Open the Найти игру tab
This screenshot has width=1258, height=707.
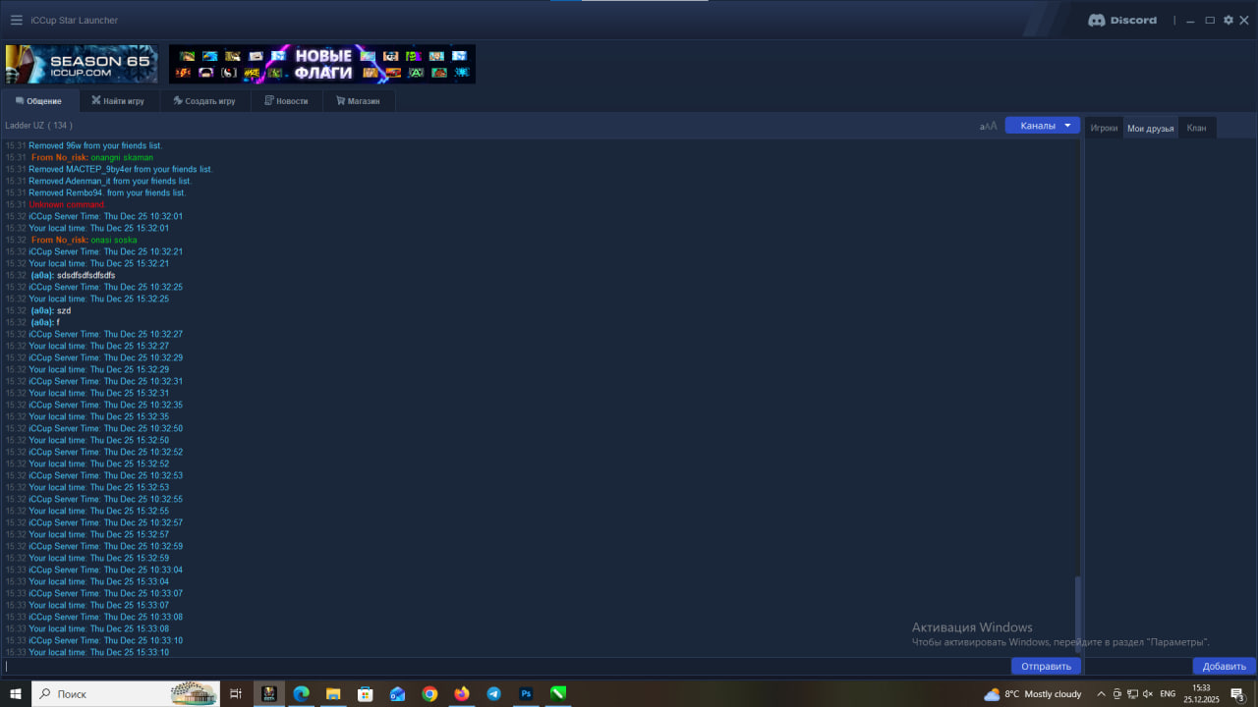click(x=118, y=100)
